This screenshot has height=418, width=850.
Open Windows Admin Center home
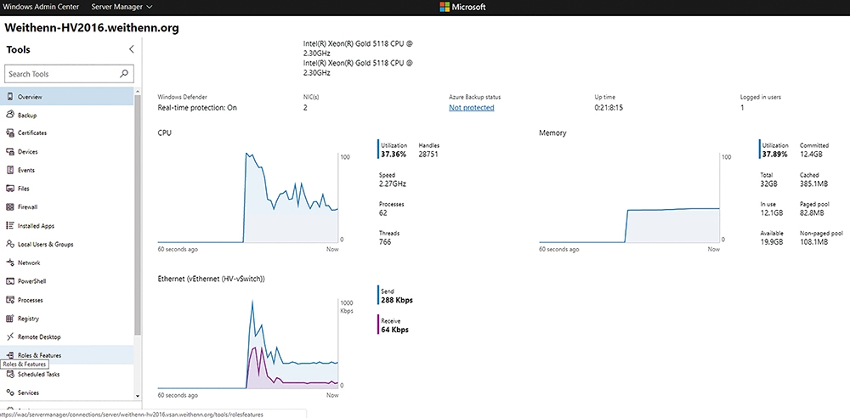(41, 7)
